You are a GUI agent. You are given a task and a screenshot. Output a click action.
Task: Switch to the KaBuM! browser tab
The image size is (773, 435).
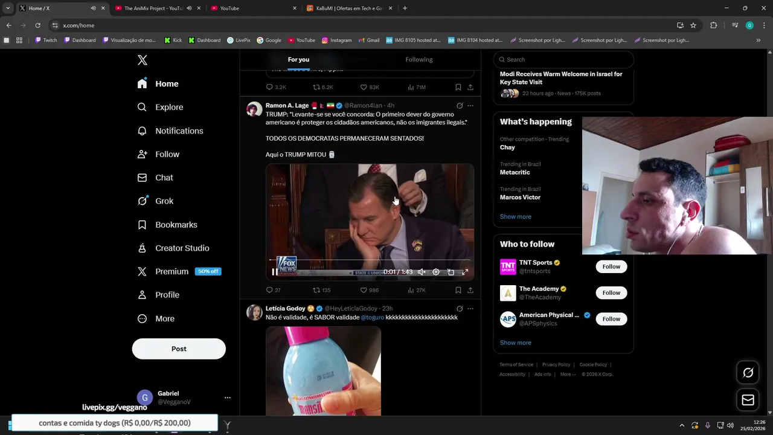pyautogui.click(x=350, y=8)
